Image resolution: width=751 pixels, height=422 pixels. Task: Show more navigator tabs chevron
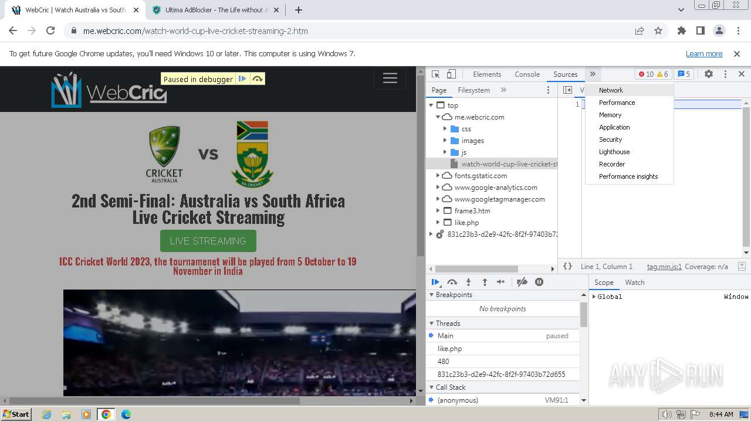(x=503, y=90)
